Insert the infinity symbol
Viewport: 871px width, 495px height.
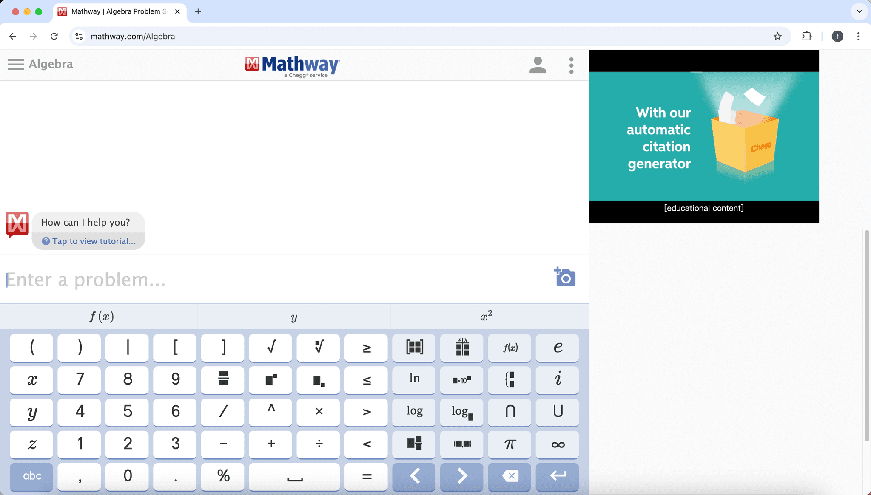pos(557,444)
